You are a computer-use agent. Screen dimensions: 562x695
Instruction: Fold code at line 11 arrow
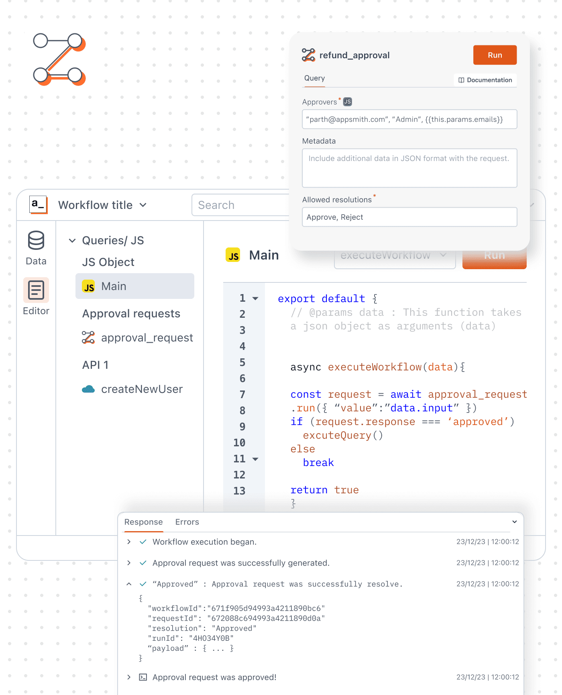(x=255, y=459)
